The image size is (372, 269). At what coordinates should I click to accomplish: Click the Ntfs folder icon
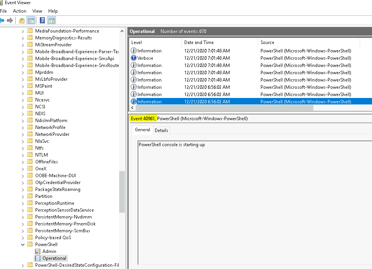coord(30,148)
